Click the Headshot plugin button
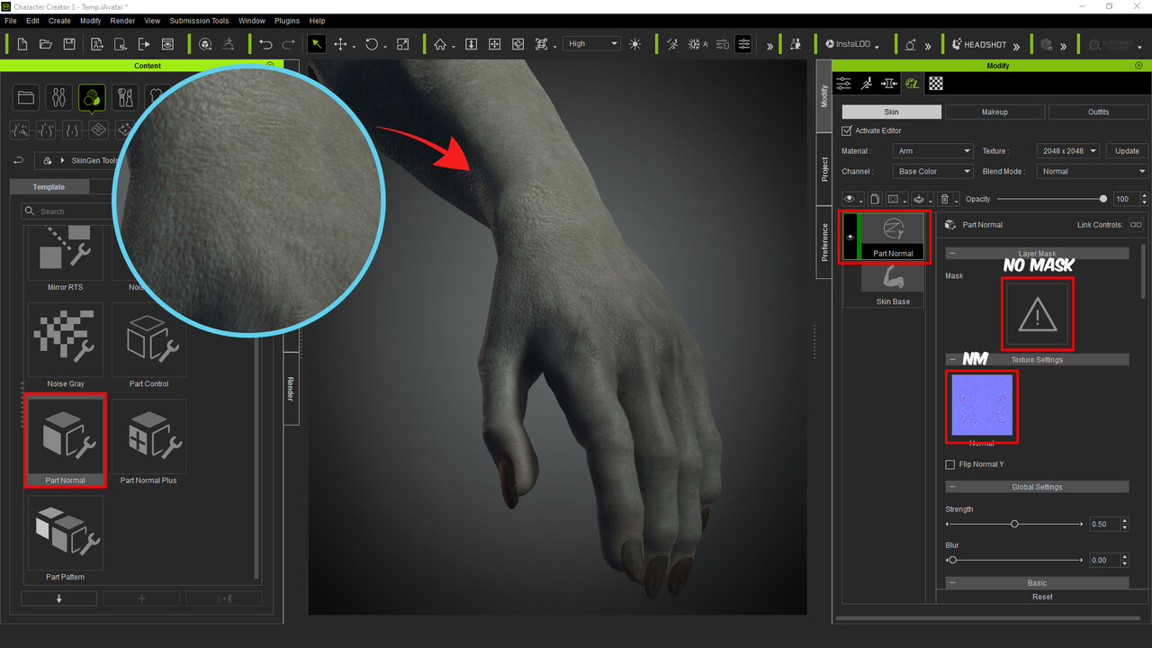Viewport: 1152px width, 648px height. (x=979, y=44)
